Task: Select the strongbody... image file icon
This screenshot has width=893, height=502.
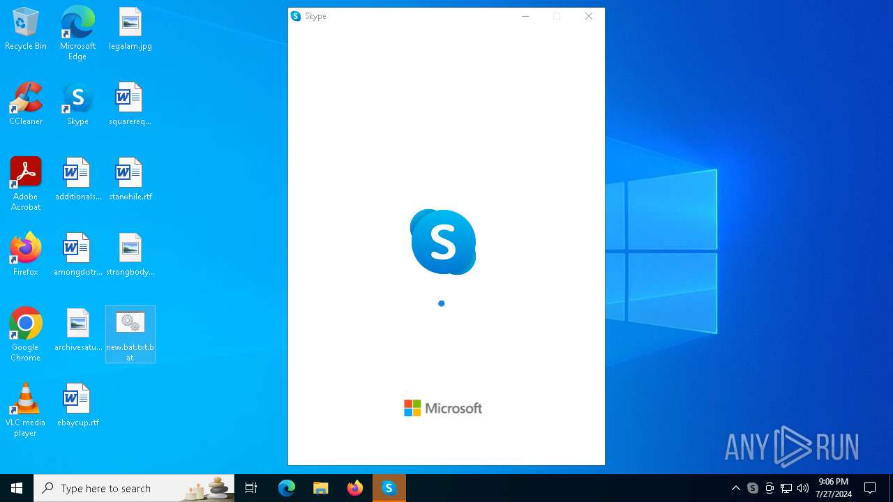Action: pyautogui.click(x=130, y=255)
